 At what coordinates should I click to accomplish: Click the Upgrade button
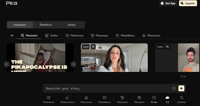click(x=188, y=3)
